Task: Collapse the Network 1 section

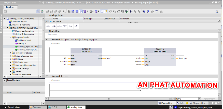Action: pos(47,40)
